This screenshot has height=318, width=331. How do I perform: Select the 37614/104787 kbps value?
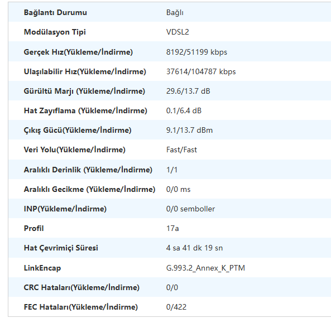click(201, 72)
